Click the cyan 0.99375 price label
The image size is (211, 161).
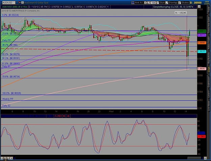coord(202,52)
